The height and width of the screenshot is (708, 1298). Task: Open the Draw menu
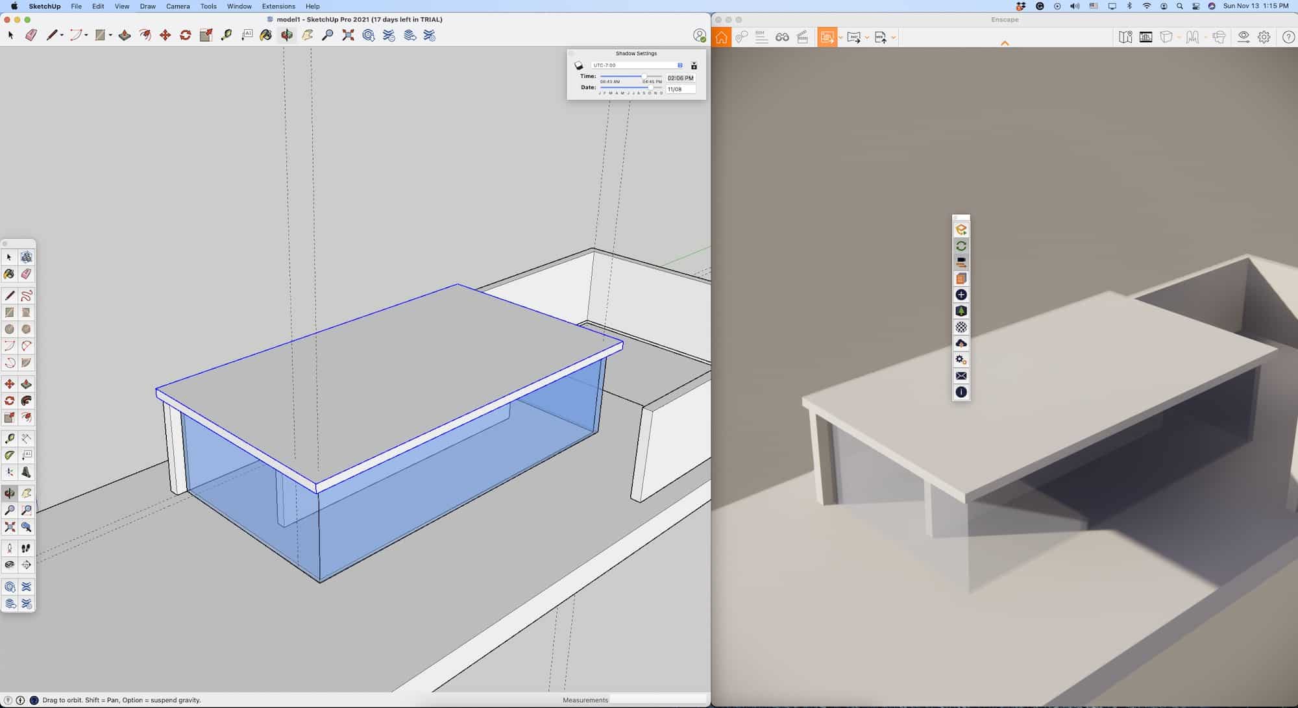pyautogui.click(x=147, y=6)
